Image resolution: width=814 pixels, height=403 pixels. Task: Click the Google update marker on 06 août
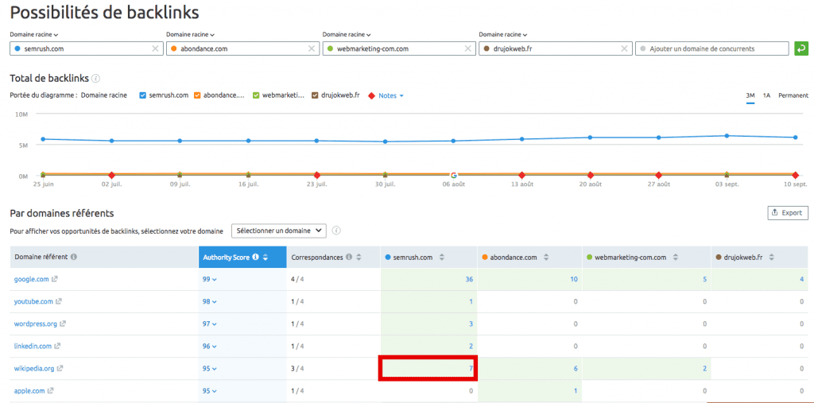pyautogui.click(x=453, y=175)
